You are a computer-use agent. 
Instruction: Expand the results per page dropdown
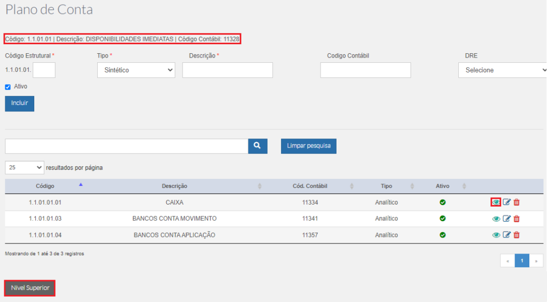pos(25,168)
